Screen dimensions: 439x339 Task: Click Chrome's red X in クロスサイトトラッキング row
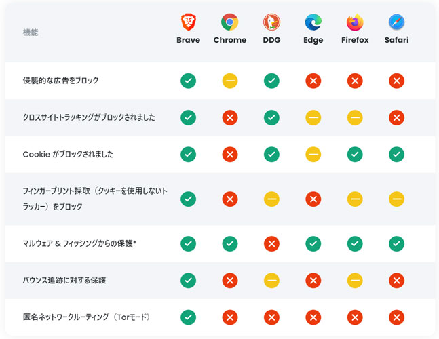tap(230, 117)
